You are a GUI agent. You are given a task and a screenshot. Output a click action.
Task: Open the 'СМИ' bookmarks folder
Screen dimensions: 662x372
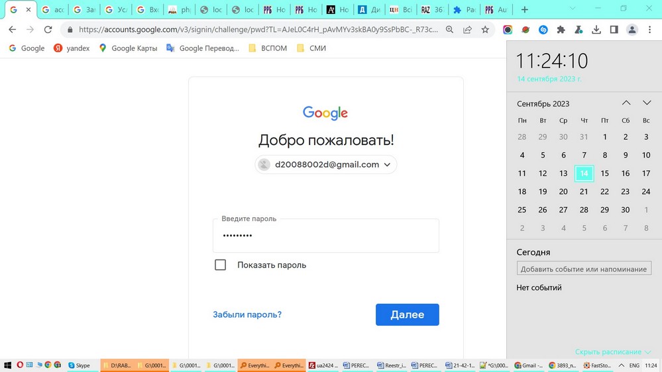[311, 48]
